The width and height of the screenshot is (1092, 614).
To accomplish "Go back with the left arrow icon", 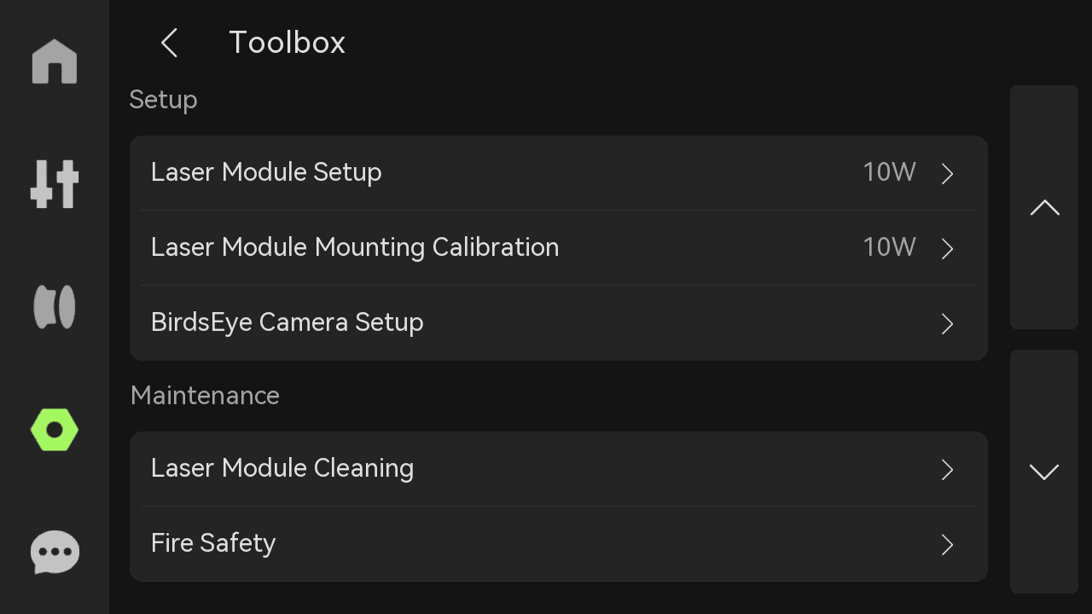I will click(x=170, y=43).
